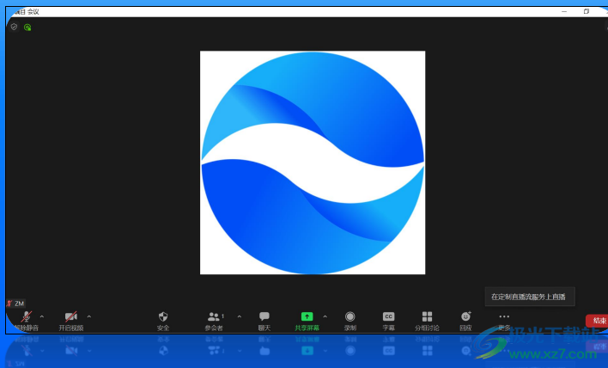Open the Security (安全) shield icon
The width and height of the screenshot is (608, 368).
click(163, 319)
